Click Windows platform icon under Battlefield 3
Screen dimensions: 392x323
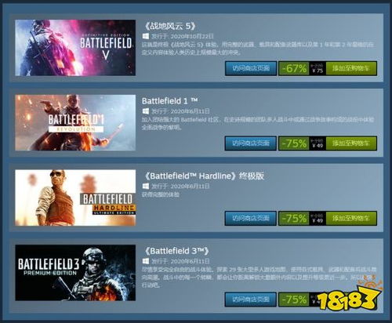coord(146,261)
